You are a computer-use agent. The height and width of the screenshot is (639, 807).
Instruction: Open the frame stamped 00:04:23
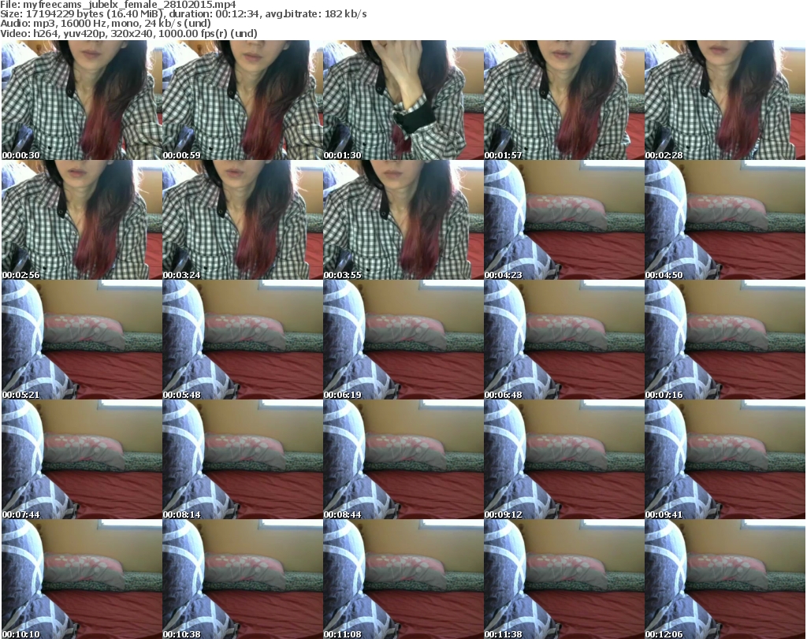[x=564, y=220]
